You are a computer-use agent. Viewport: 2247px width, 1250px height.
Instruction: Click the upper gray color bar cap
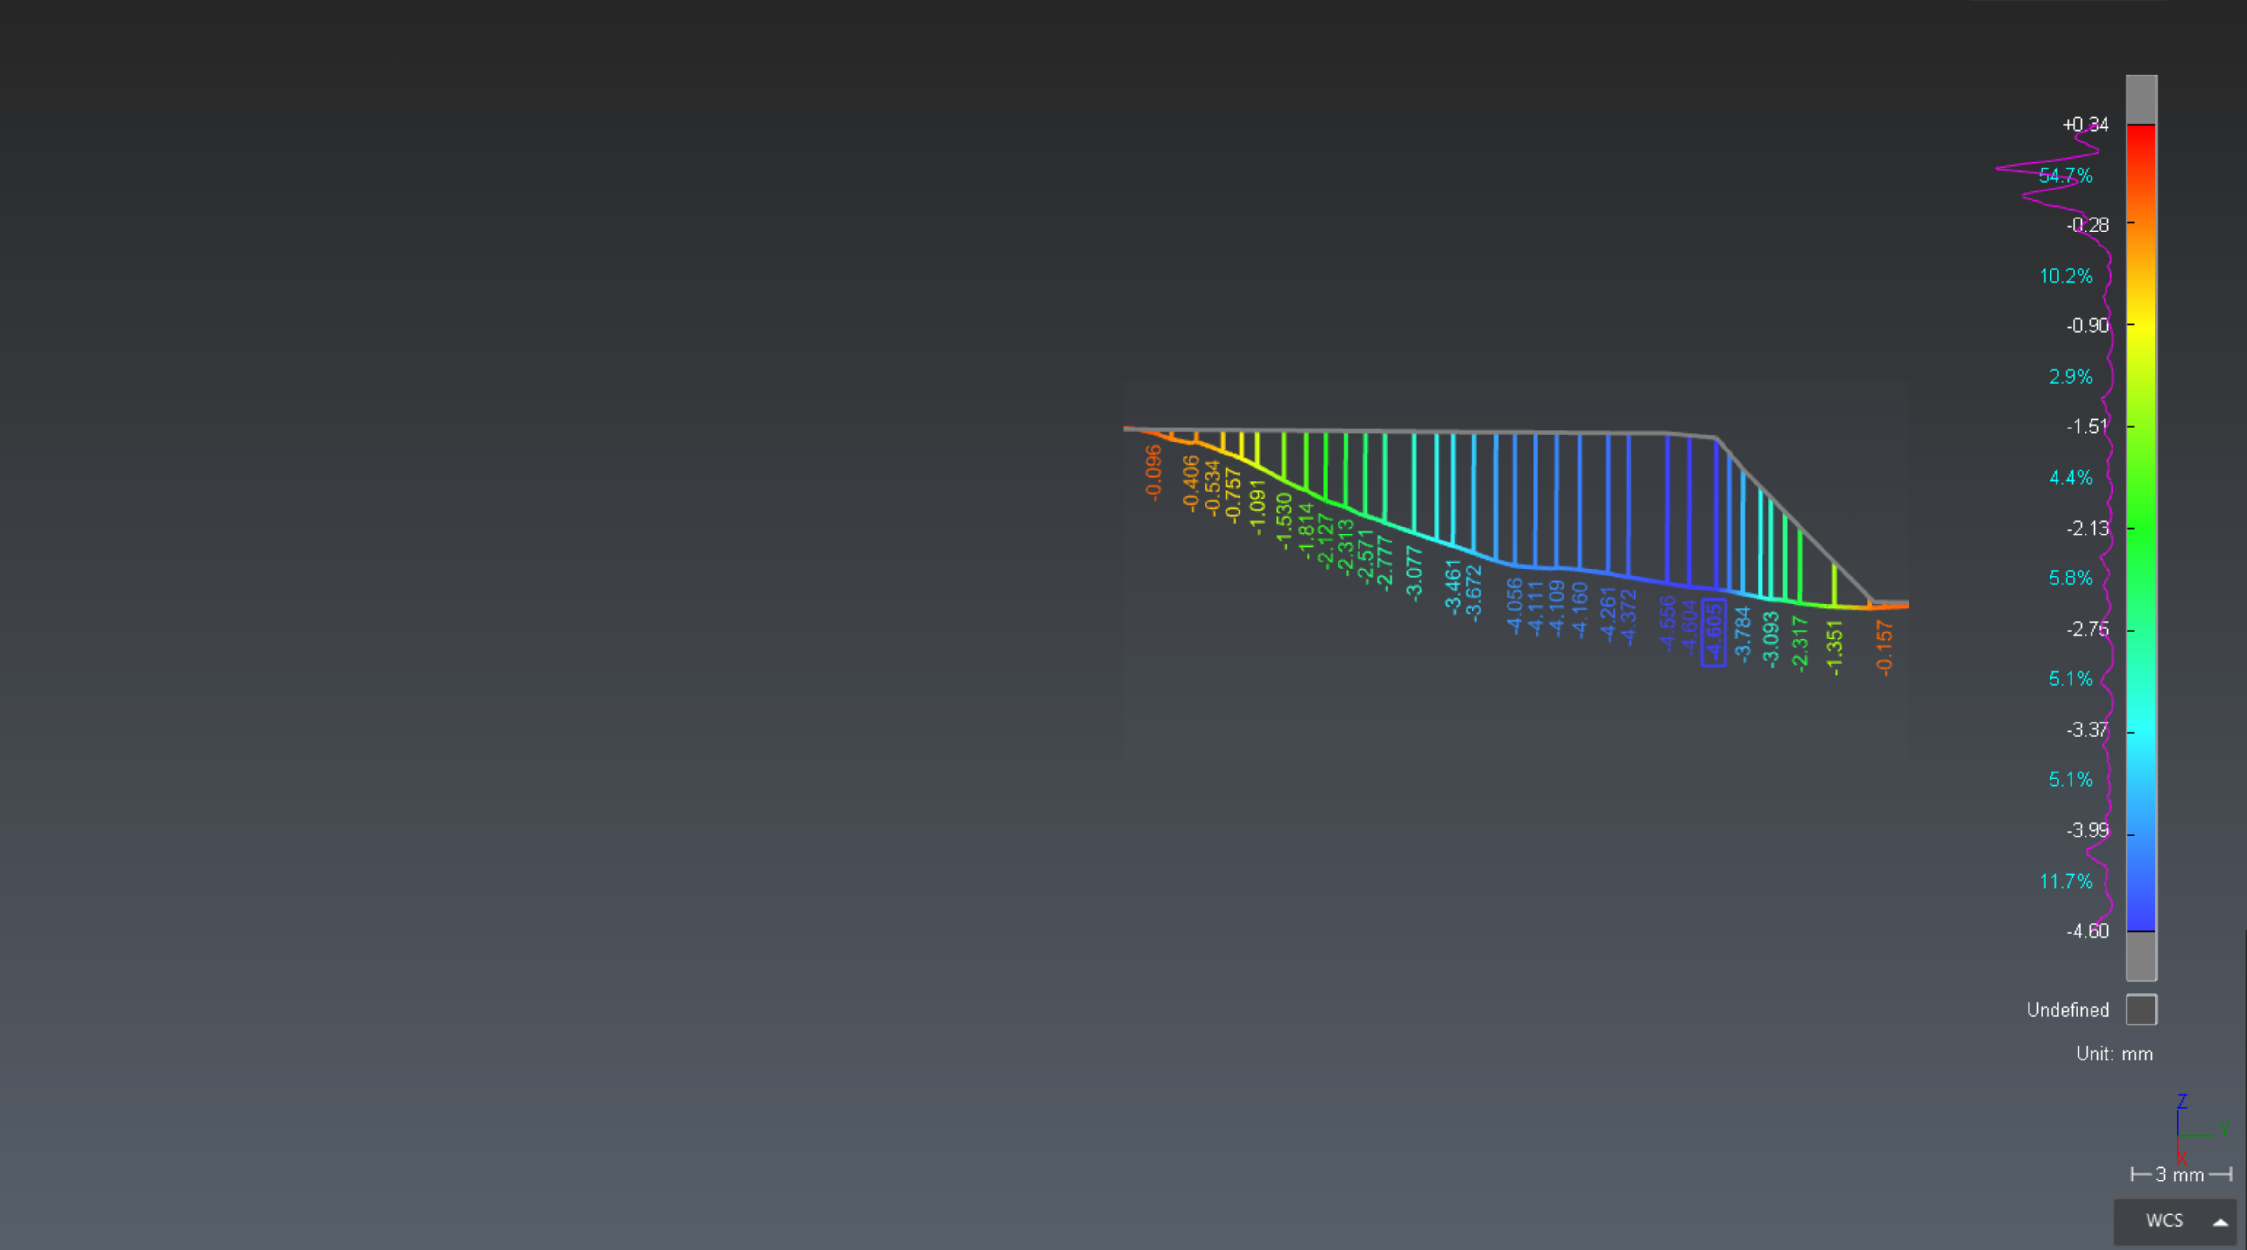(x=2141, y=98)
